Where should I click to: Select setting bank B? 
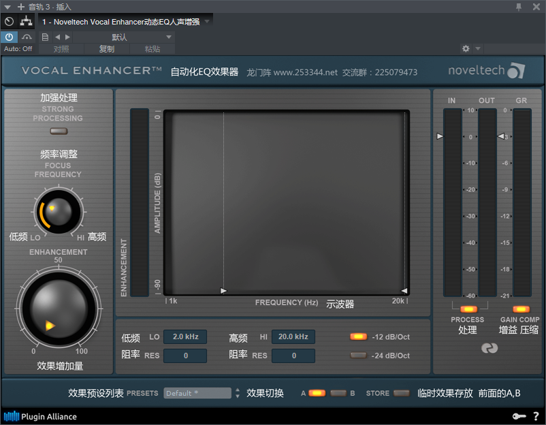click(338, 393)
